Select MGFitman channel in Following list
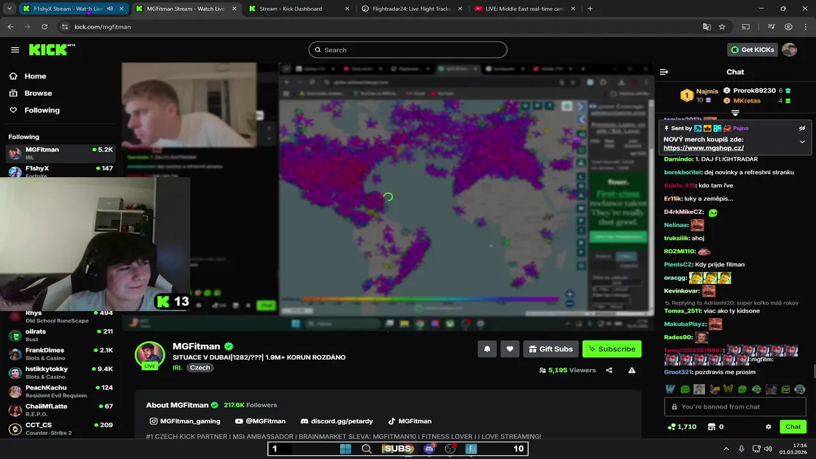 click(61, 153)
